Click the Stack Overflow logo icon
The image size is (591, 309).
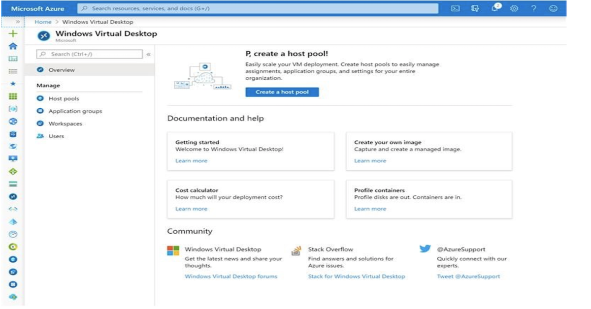coord(296,250)
